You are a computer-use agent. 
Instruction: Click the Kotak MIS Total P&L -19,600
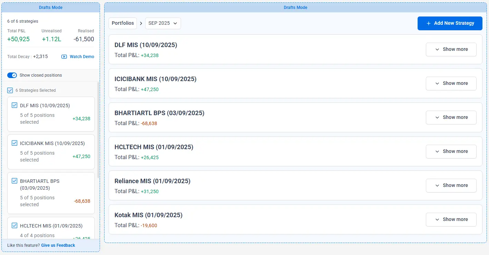pyautogui.click(x=149, y=225)
